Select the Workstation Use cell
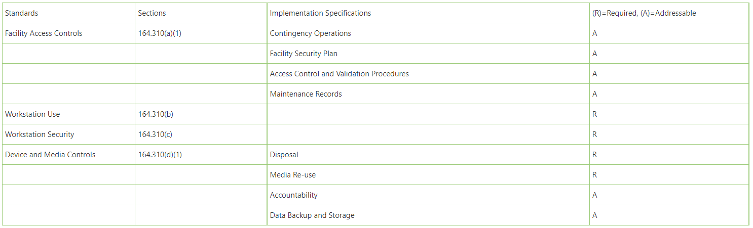 point(68,114)
